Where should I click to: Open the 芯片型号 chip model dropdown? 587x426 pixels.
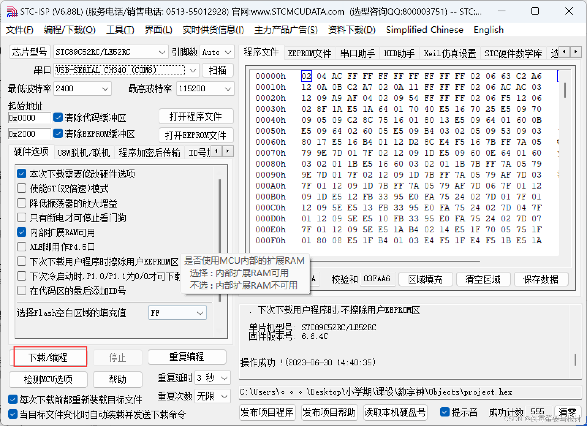162,52
